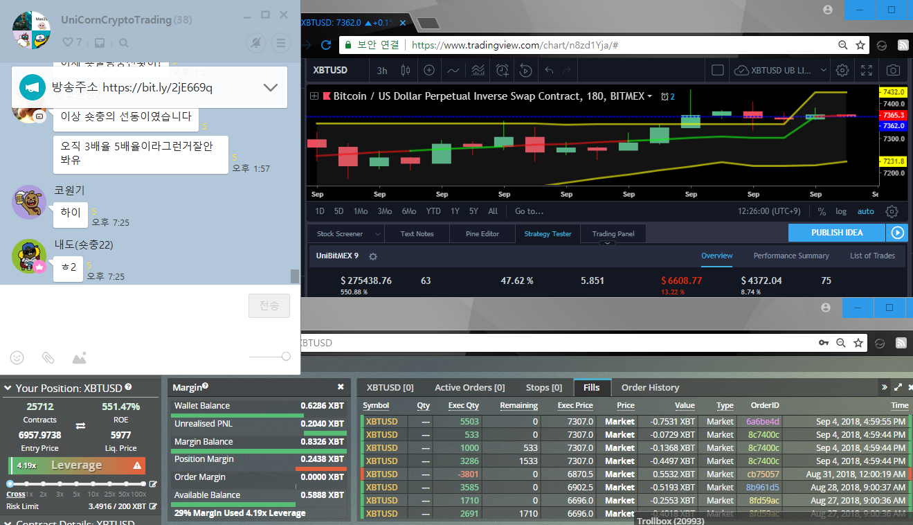Bookmark the TradingView page with the star
Screen dimensions: 913x525
pos(860,45)
